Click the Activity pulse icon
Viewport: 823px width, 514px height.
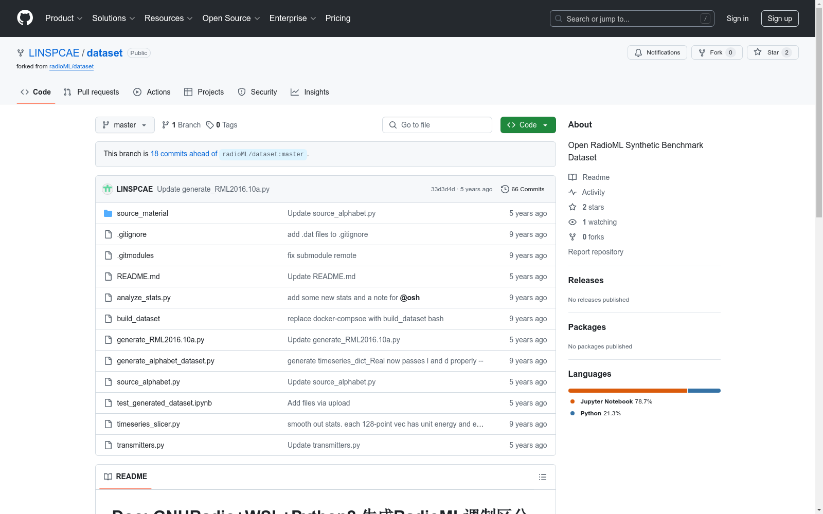pyautogui.click(x=572, y=192)
